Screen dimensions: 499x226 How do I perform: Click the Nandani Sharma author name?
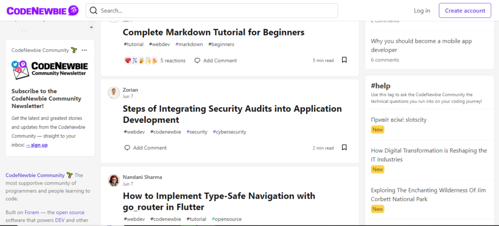click(142, 177)
